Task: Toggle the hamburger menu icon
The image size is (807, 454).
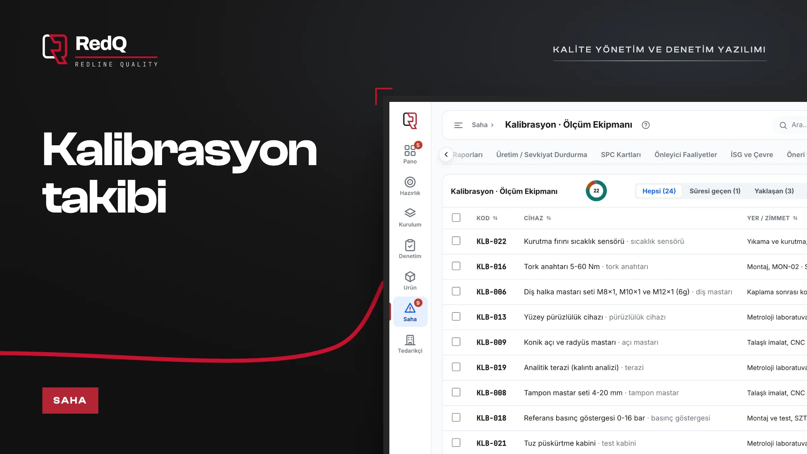Action: click(458, 125)
